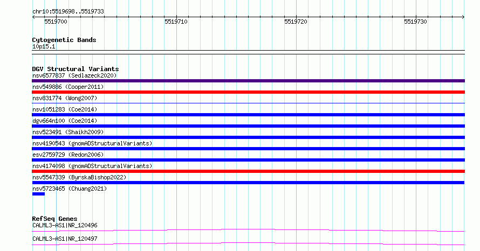
Task: Select the nsv549886 (Cooper2011) red variant bar
Action: 248,92
